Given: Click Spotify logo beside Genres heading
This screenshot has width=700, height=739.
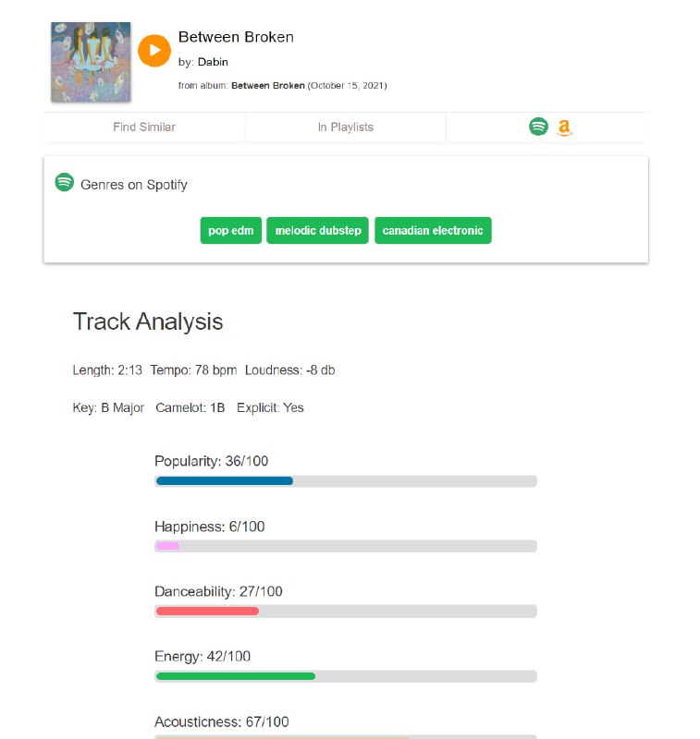Looking at the screenshot, I should point(64,183).
